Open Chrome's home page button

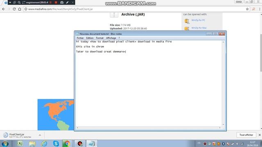click(x=20, y=9)
